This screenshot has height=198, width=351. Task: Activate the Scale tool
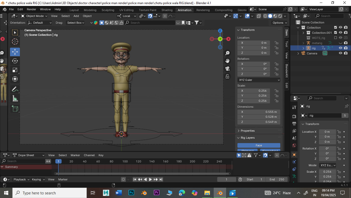[x=15, y=70]
